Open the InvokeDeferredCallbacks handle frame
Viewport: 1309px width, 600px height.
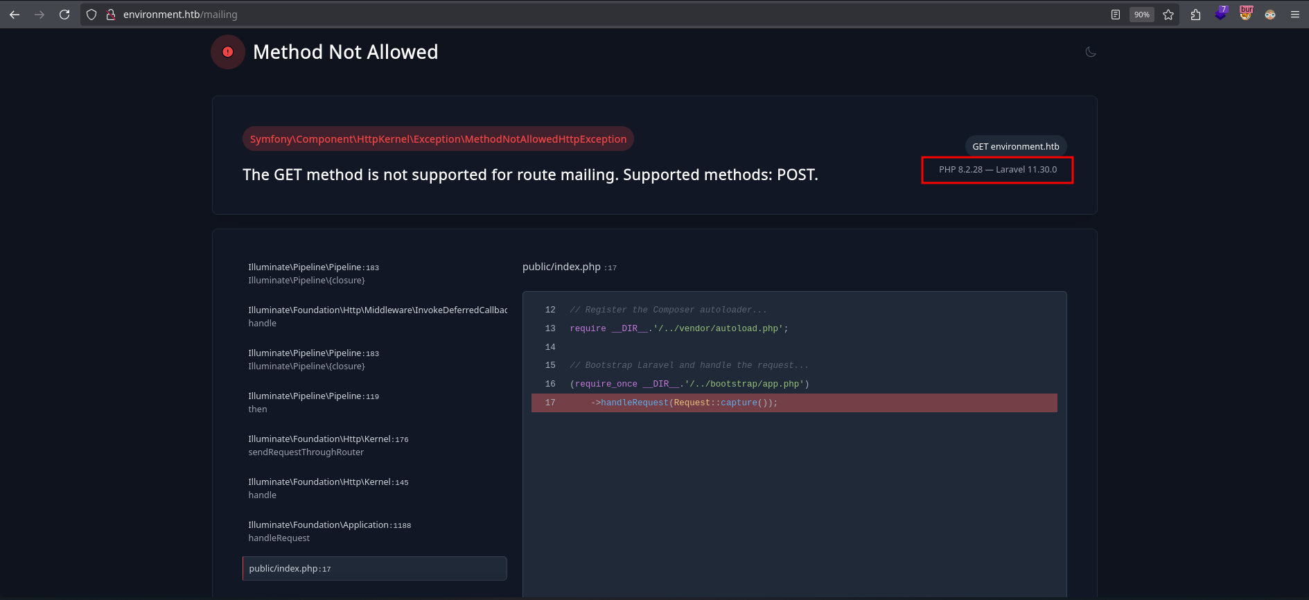[x=375, y=317]
